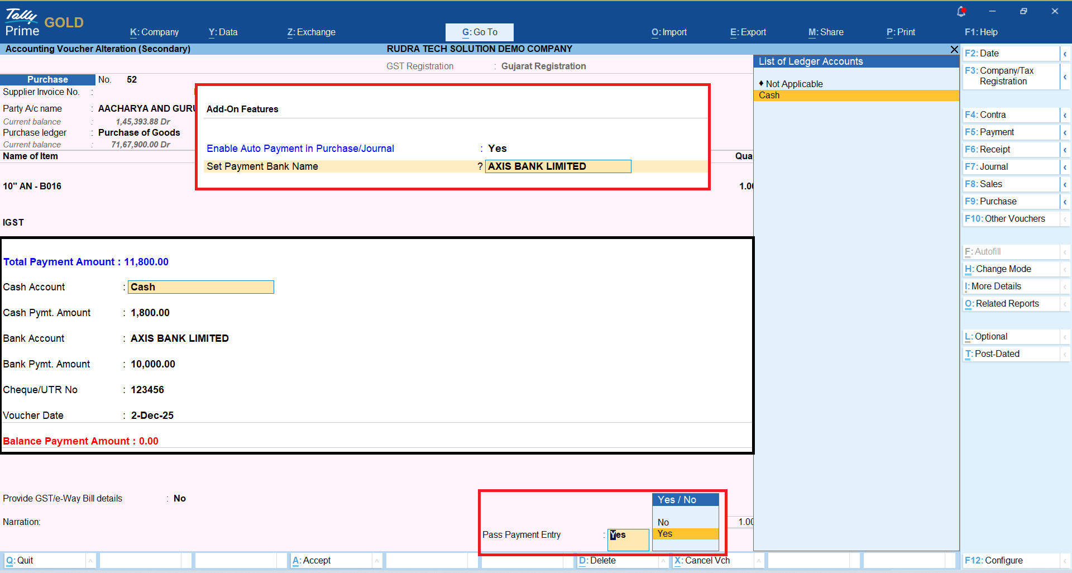Click the chevron beside F8: Sales
This screenshot has width=1072, height=573.
[x=1065, y=184]
